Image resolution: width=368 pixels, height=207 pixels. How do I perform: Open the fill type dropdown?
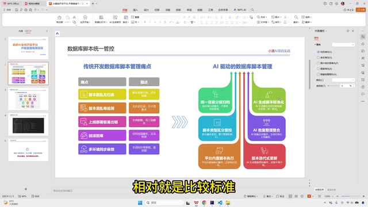click(x=343, y=45)
